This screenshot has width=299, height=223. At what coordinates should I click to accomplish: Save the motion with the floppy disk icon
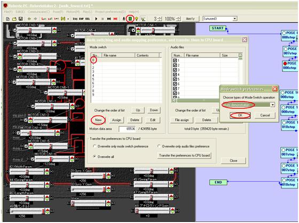(x=21, y=19)
